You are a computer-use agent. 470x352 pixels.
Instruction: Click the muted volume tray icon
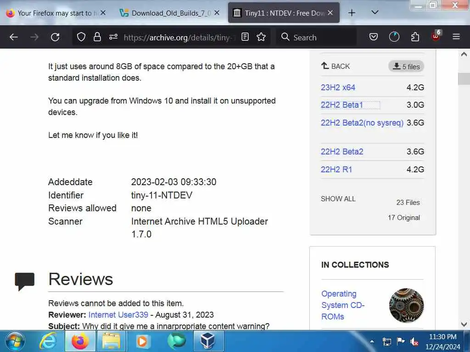(414, 341)
